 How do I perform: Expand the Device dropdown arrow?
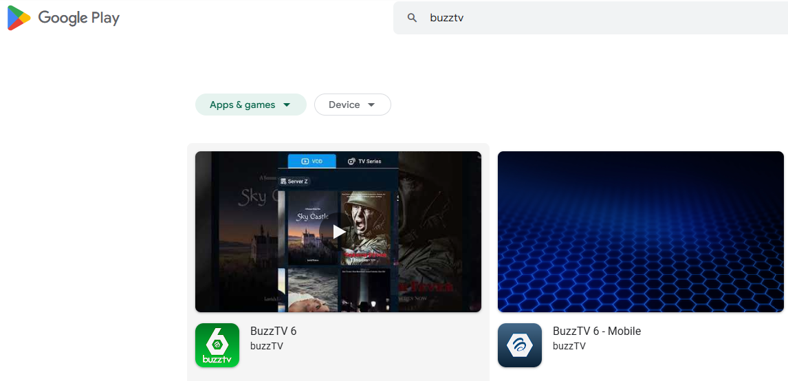click(x=371, y=105)
